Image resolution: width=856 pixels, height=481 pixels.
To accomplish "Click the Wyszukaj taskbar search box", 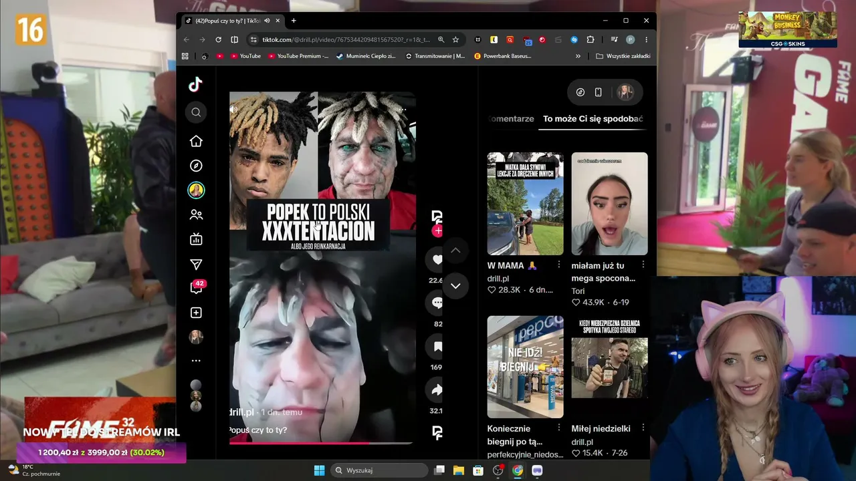I will click(x=379, y=470).
